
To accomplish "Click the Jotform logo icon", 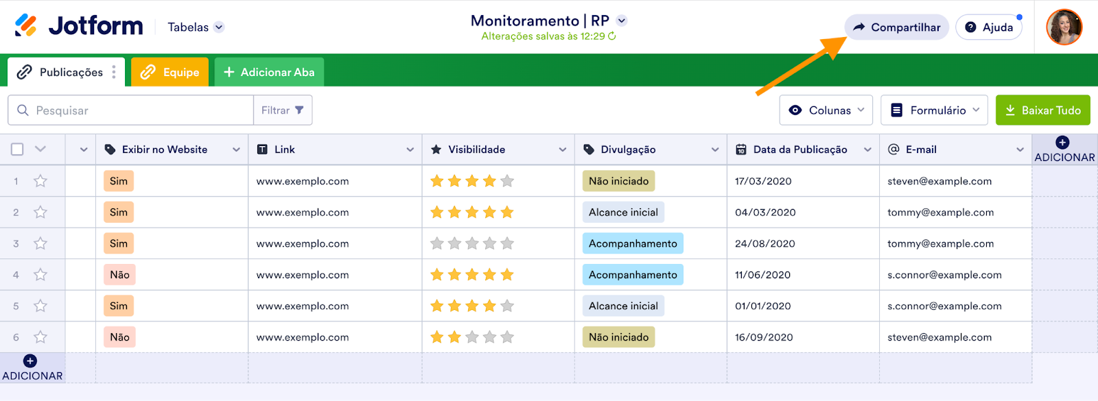I will tap(26, 25).
